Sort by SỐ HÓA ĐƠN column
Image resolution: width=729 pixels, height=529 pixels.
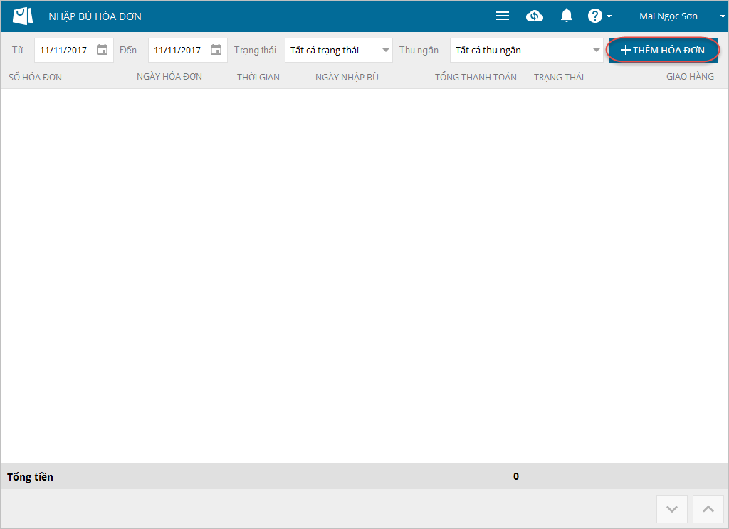(x=36, y=77)
